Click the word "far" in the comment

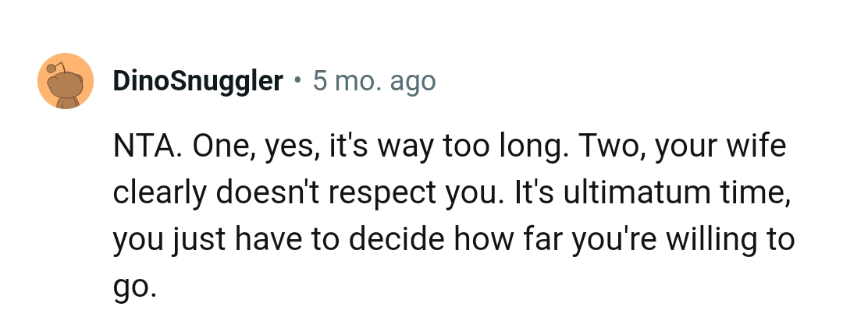pyautogui.click(x=537, y=241)
